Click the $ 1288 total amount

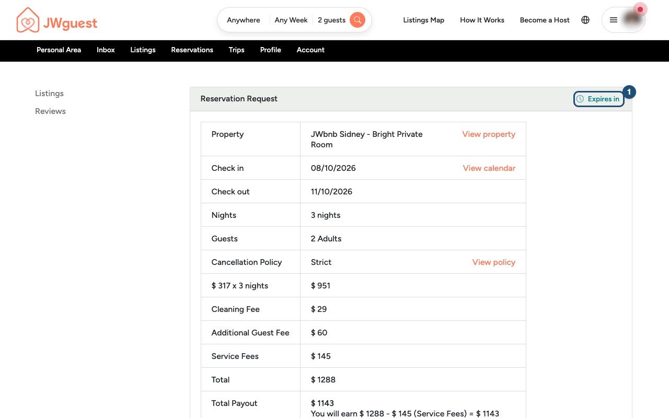[323, 380]
